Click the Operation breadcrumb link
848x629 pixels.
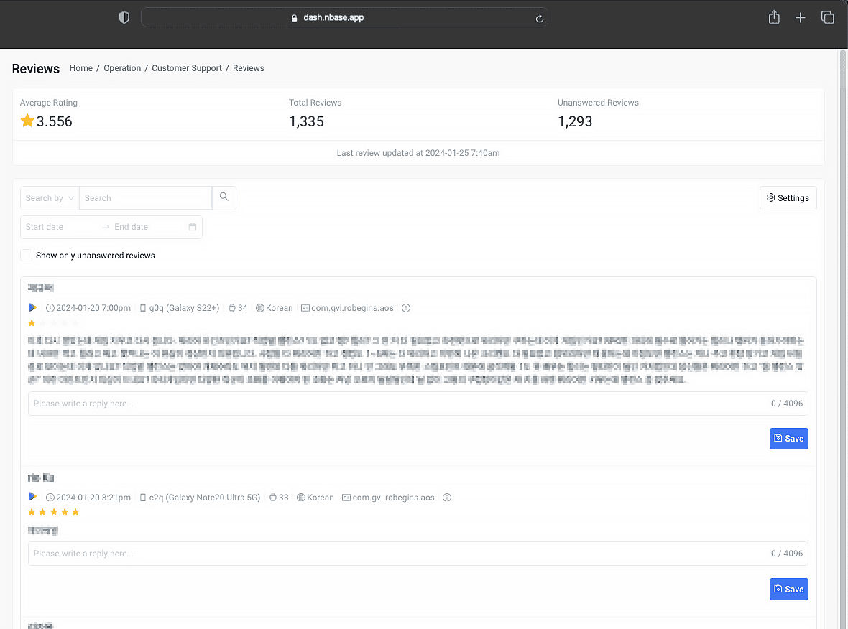pos(122,67)
